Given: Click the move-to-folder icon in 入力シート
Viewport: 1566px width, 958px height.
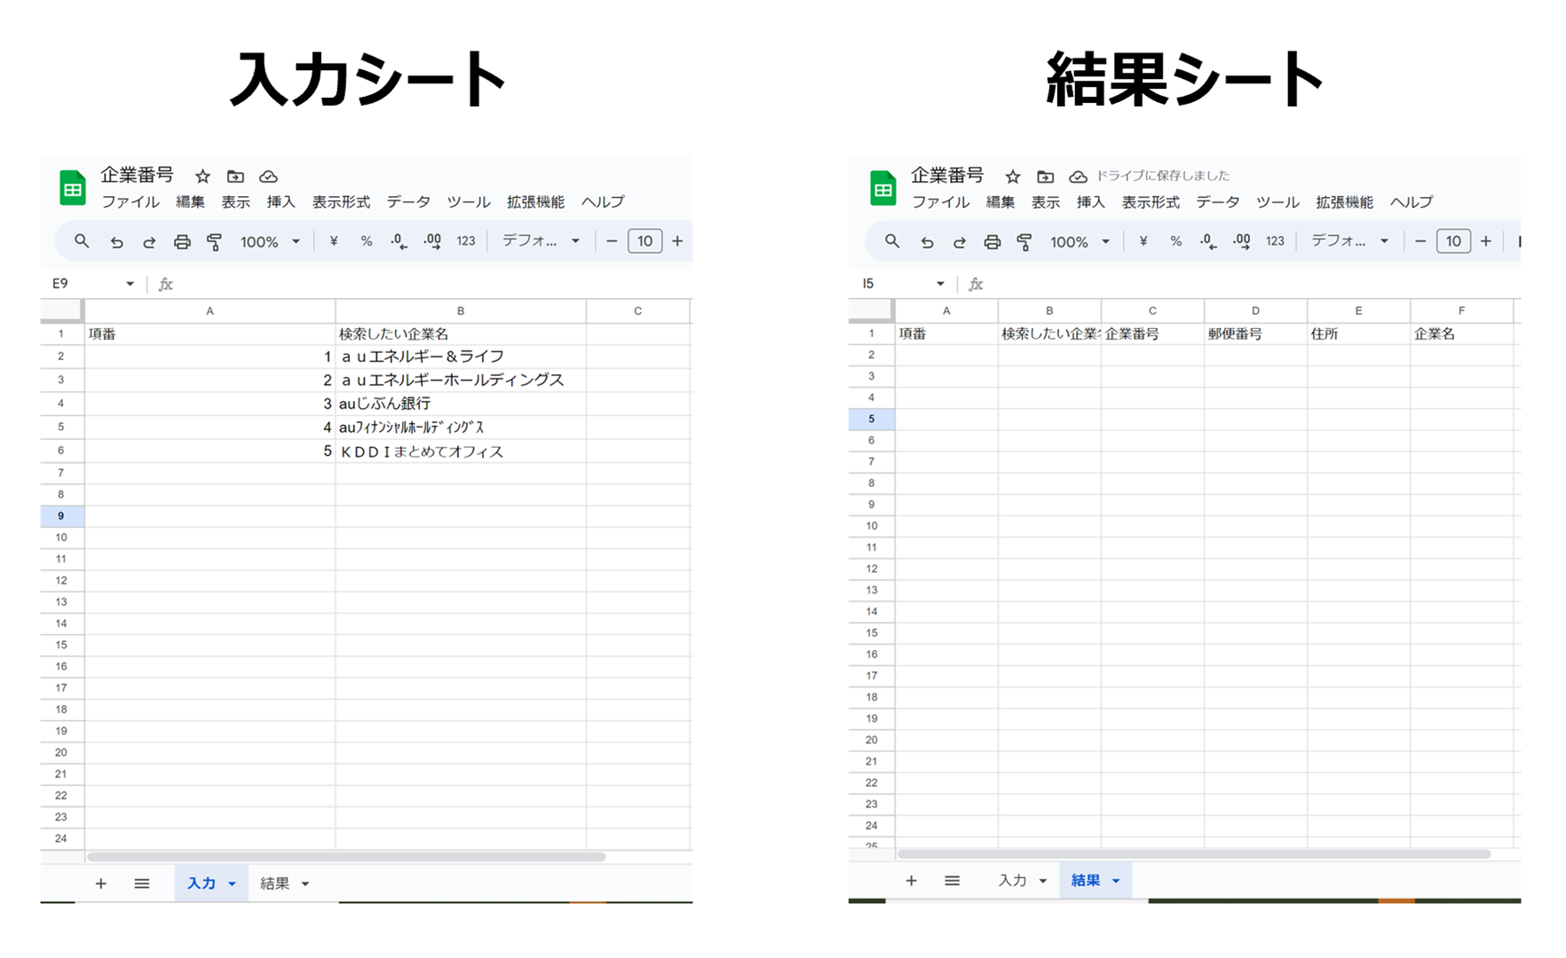Looking at the screenshot, I should point(235,176).
